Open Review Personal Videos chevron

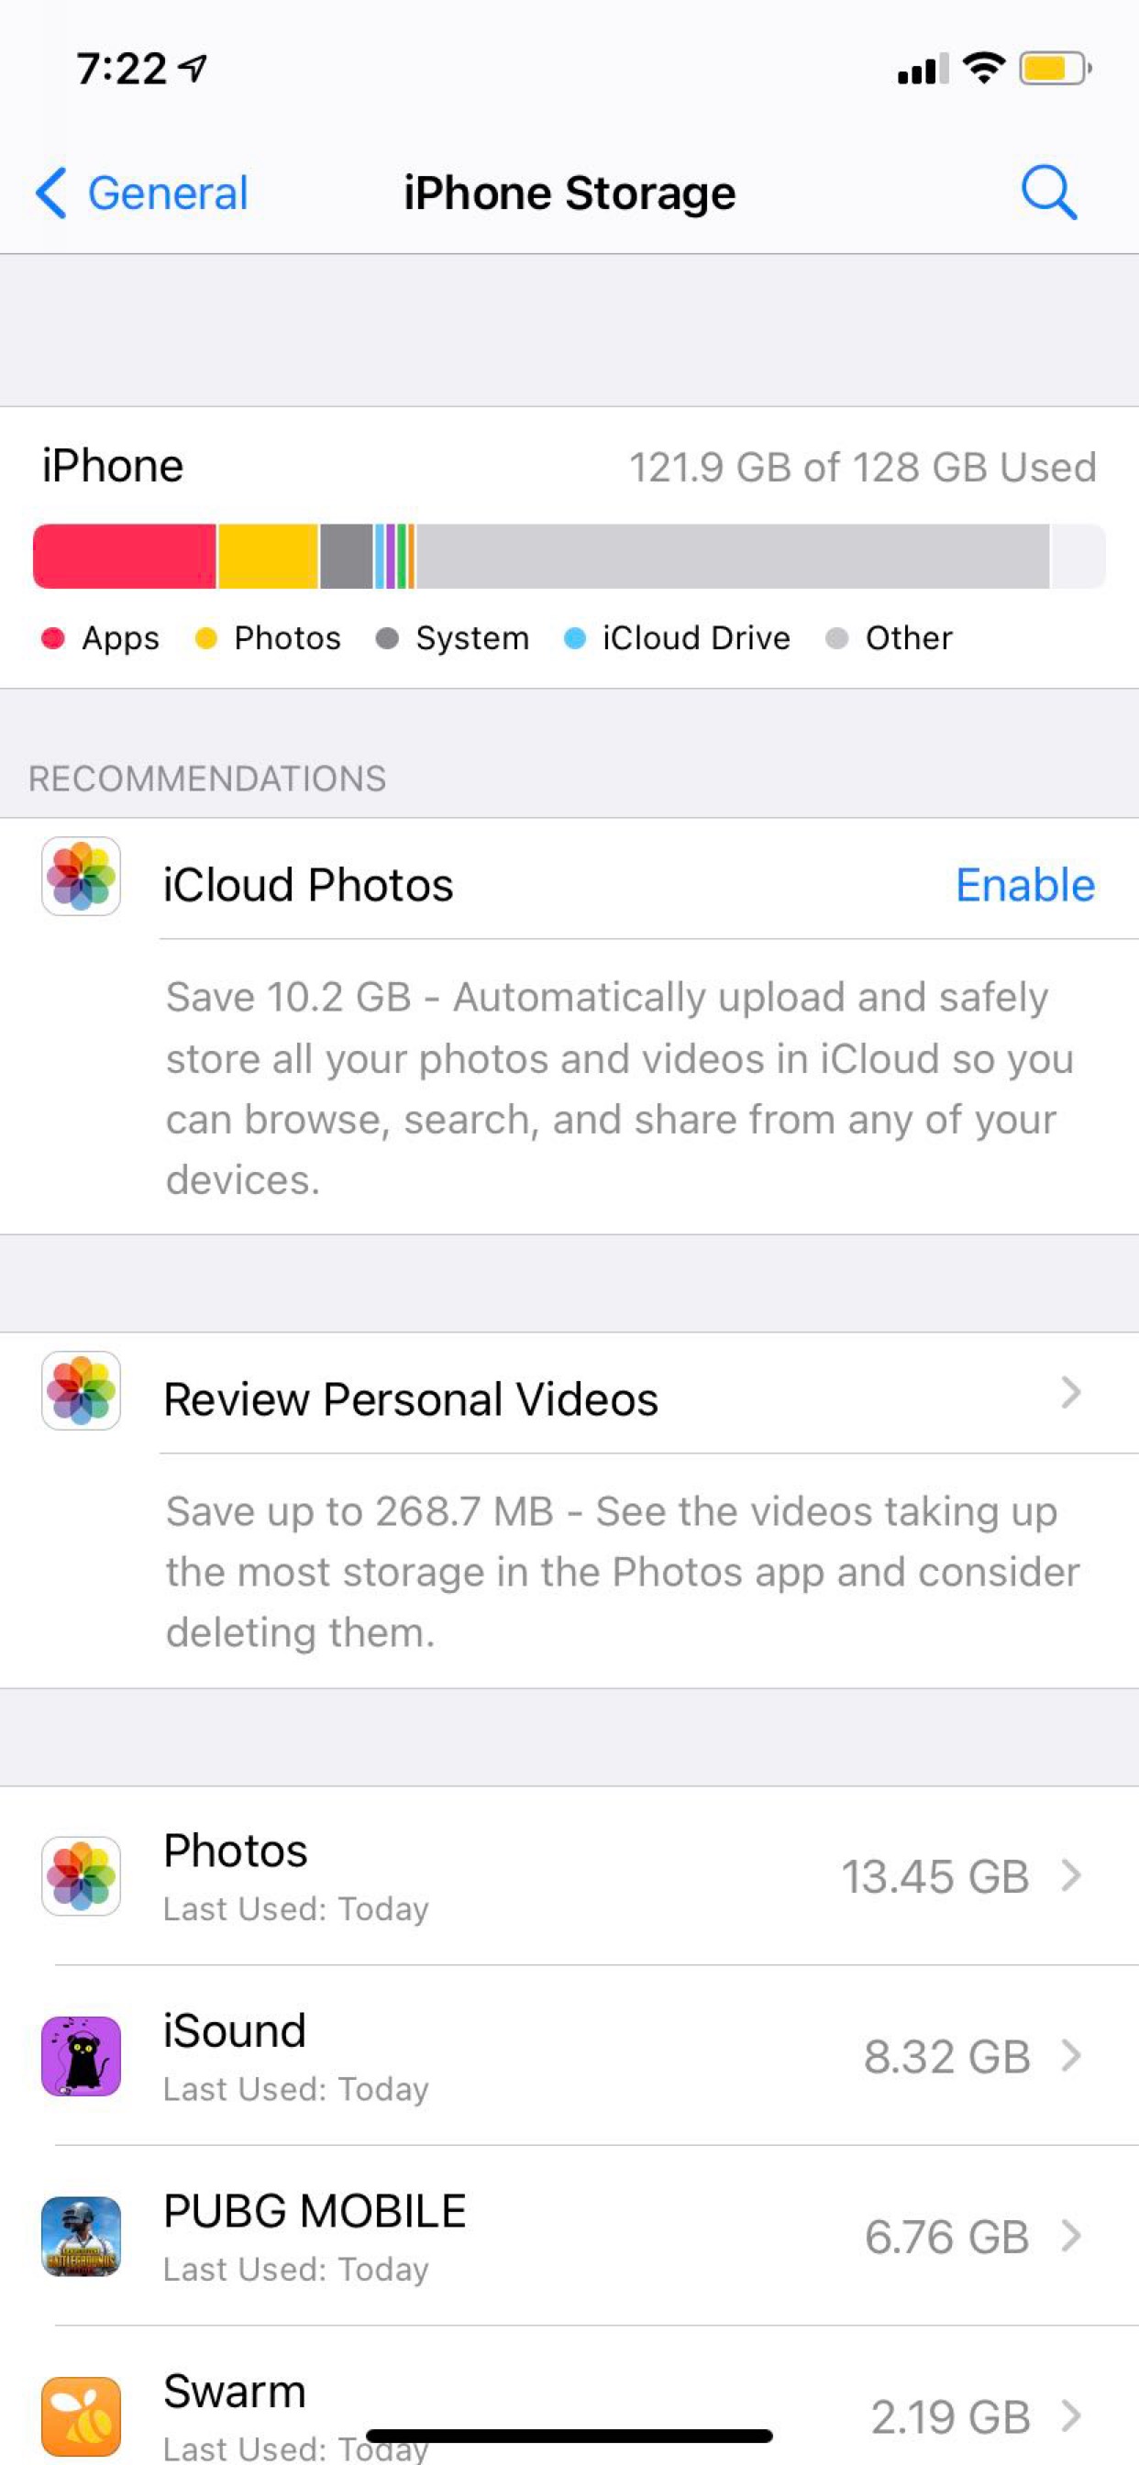click(1071, 1392)
